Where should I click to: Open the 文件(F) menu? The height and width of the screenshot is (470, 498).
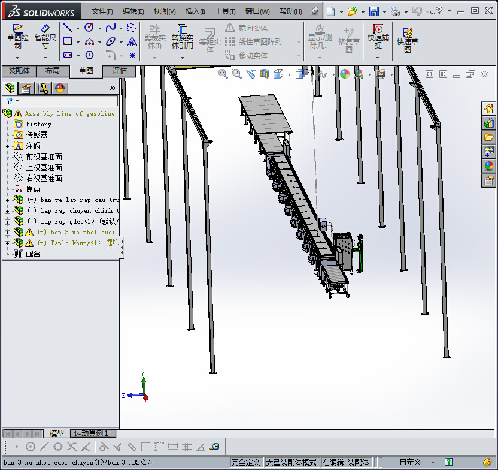click(x=102, y=11)
